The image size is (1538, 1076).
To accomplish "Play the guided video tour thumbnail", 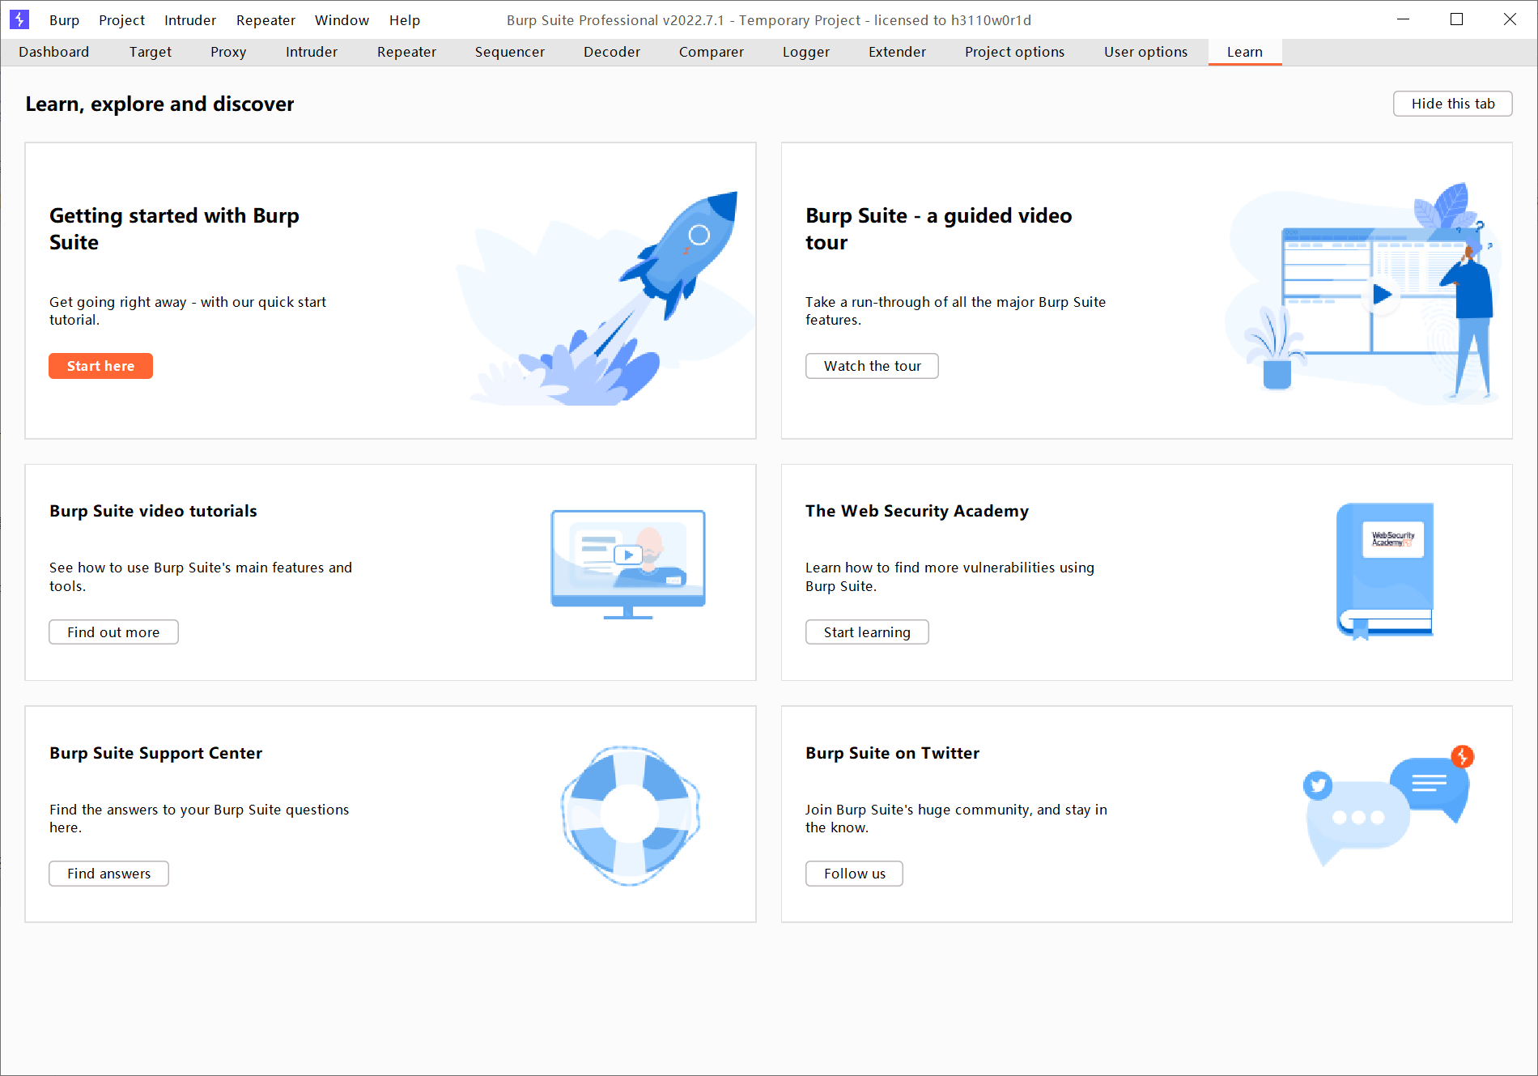I will (1382, 294).
